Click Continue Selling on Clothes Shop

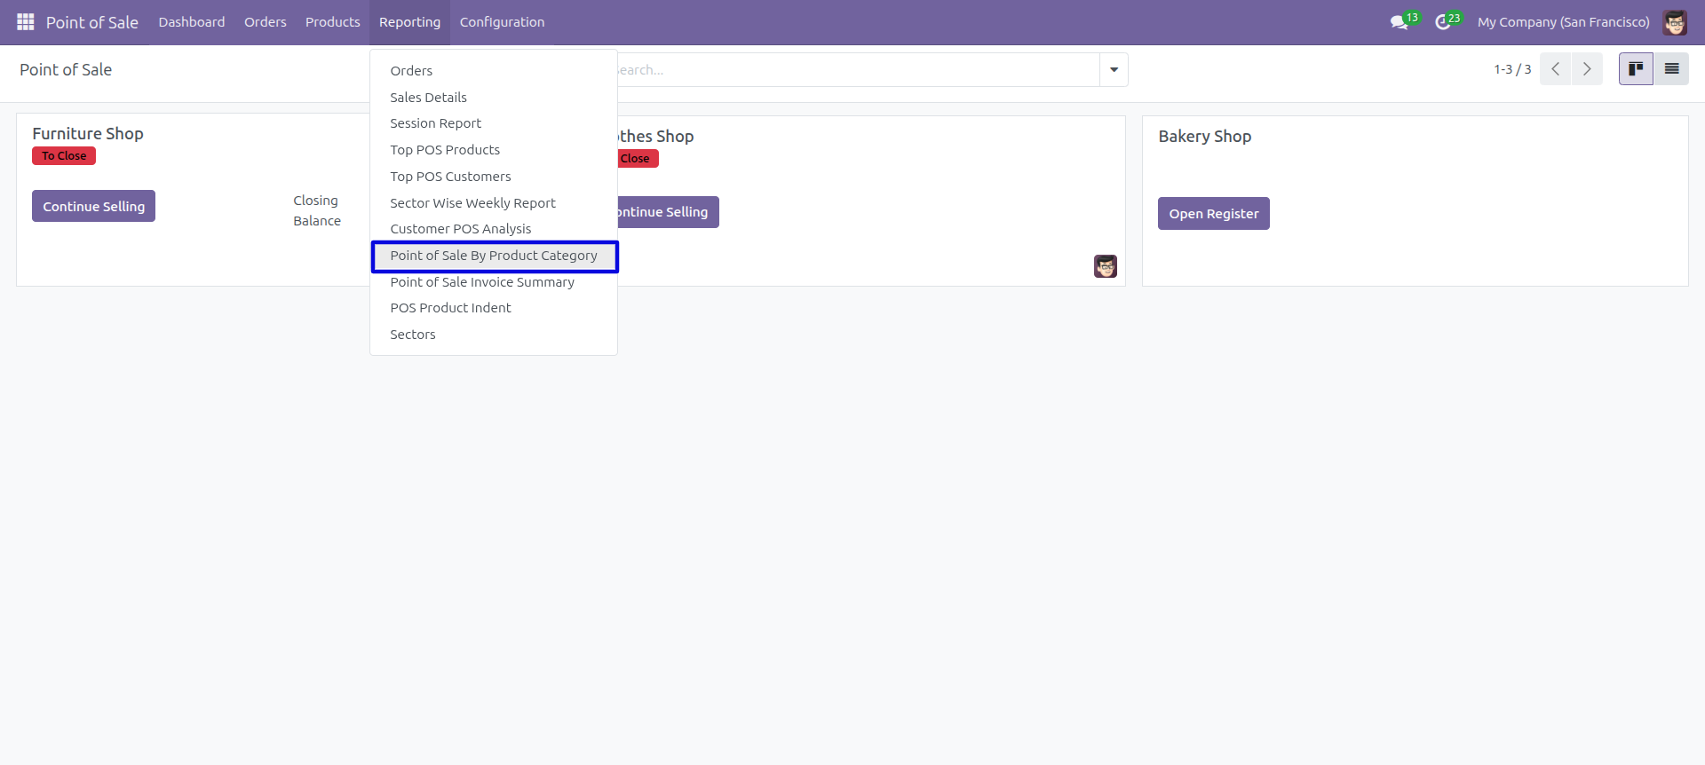pos(667,212)
